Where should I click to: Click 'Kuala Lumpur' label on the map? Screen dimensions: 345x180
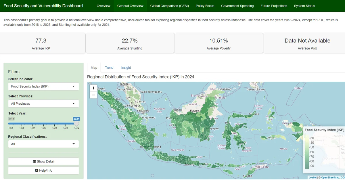tap(132, 106)
